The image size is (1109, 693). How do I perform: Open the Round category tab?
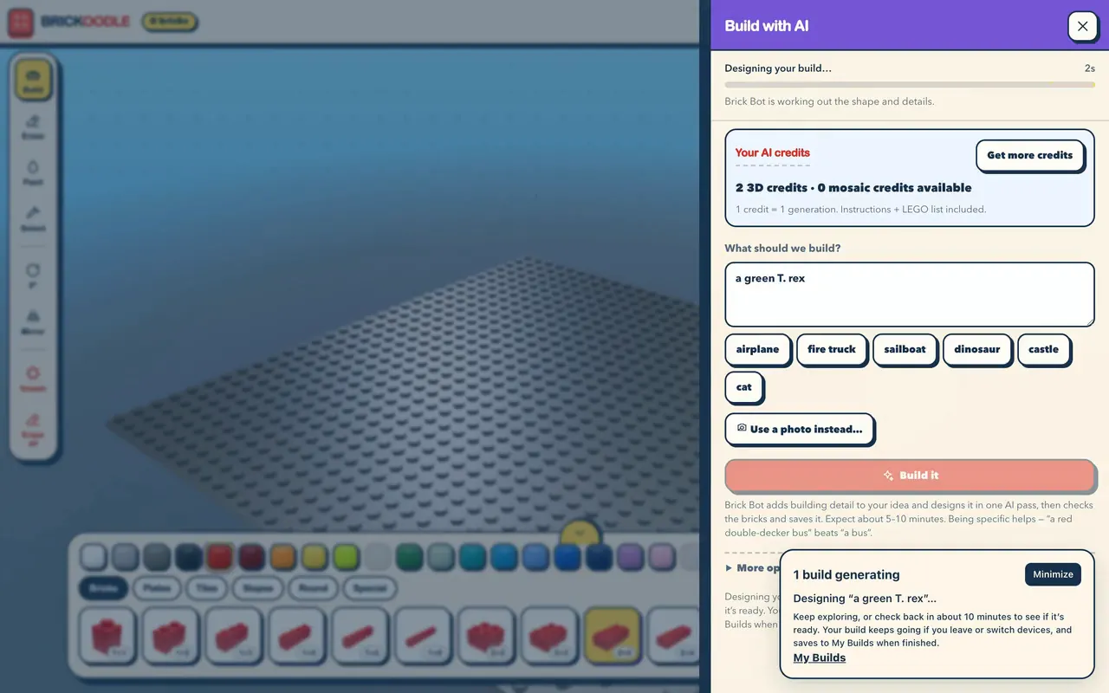click(313, 588)
